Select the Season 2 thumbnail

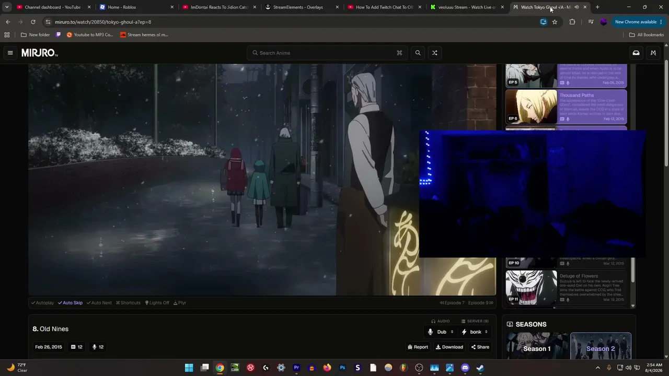point(601,347)
